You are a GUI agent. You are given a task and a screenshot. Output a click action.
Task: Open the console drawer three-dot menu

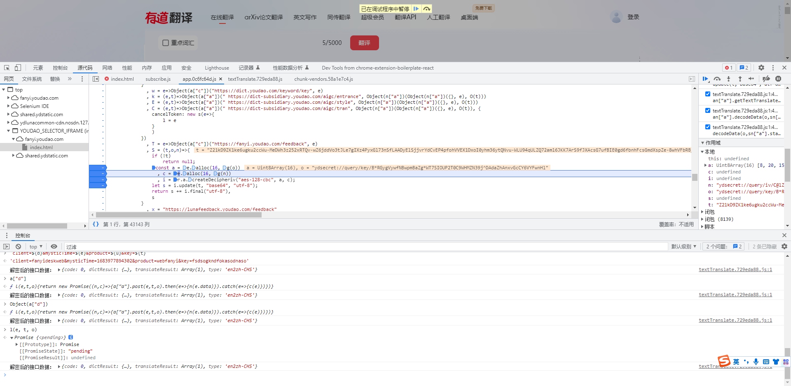[x=7, y=235]
